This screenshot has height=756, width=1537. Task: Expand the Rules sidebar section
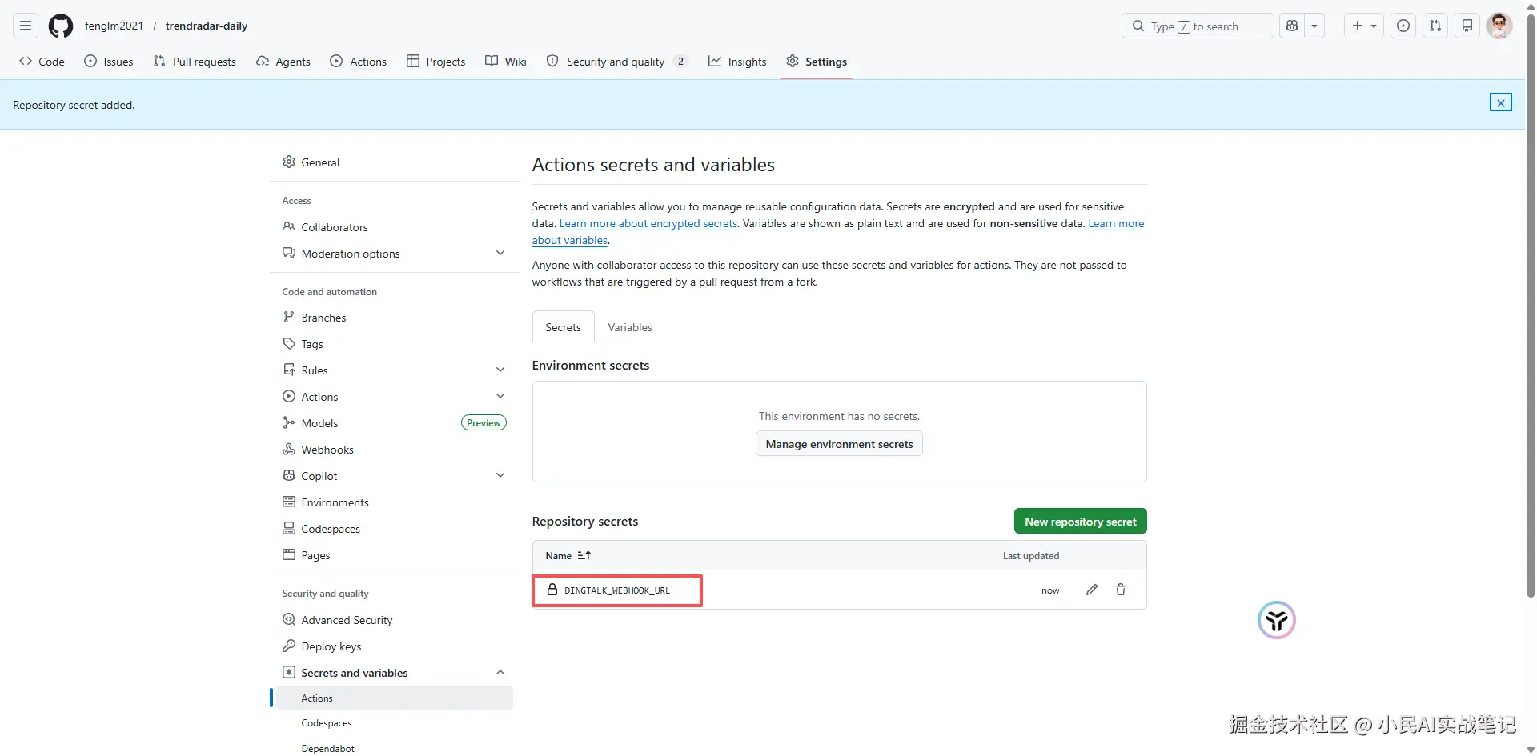500,370
